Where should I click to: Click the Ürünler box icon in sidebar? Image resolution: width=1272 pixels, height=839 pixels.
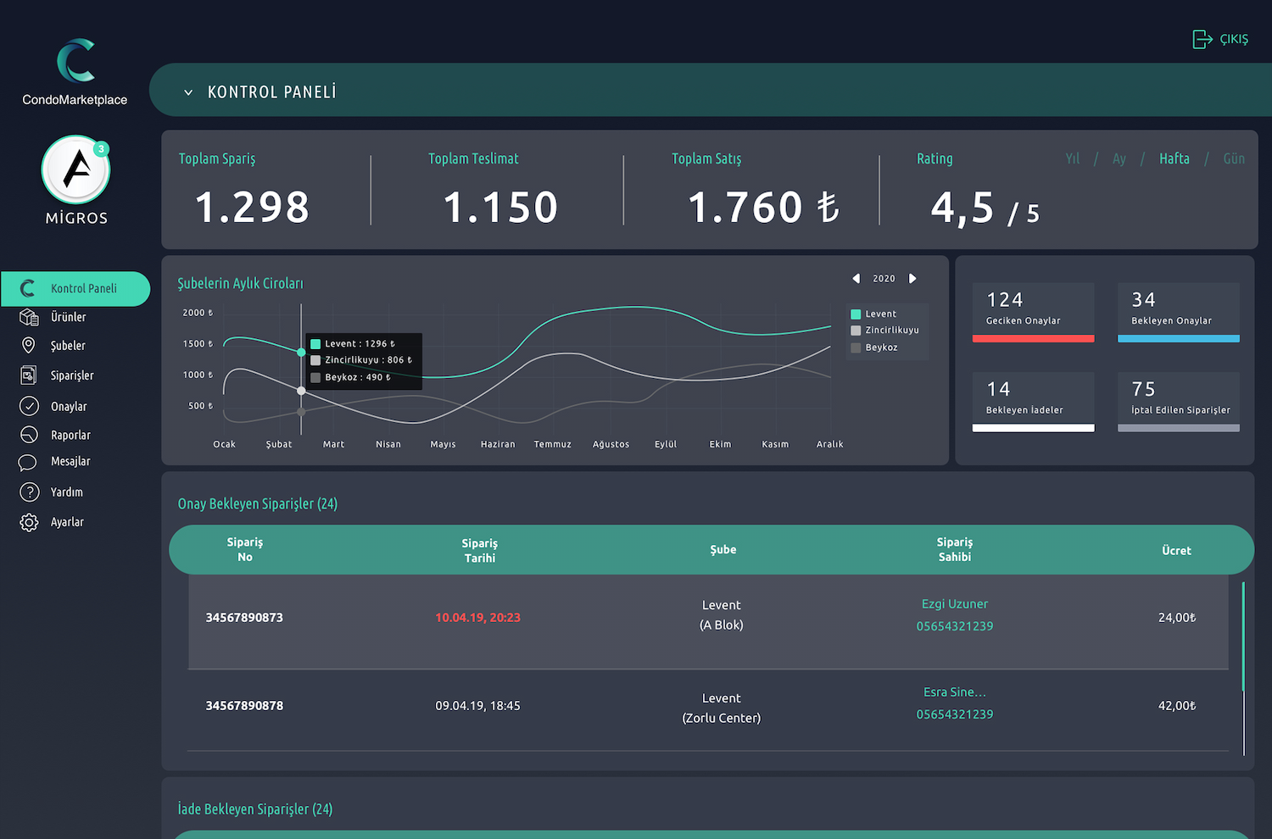[29, 317]
